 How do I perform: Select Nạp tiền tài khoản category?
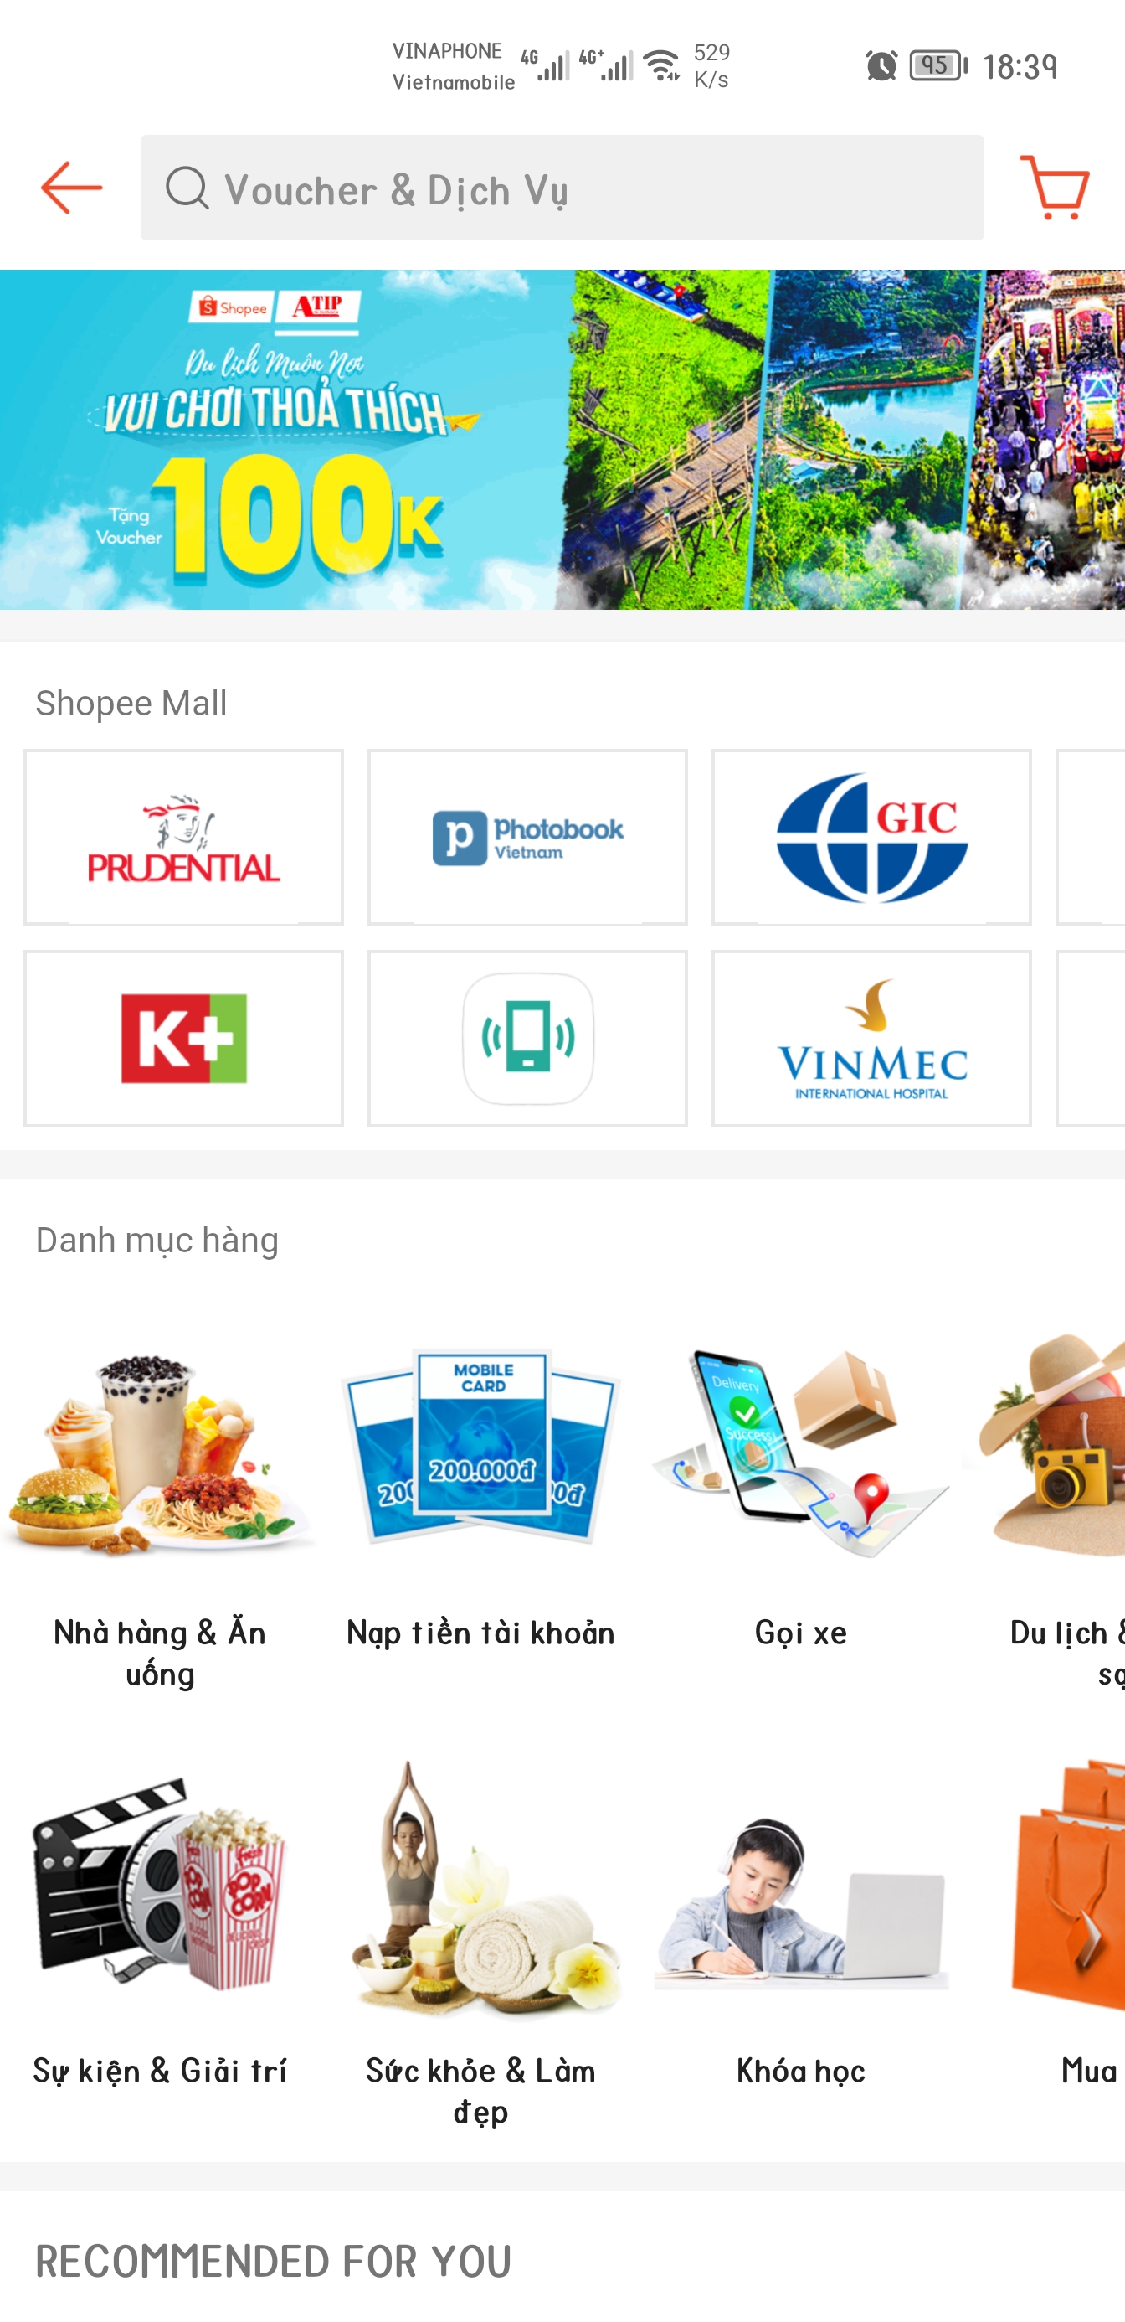(481, 1496)
